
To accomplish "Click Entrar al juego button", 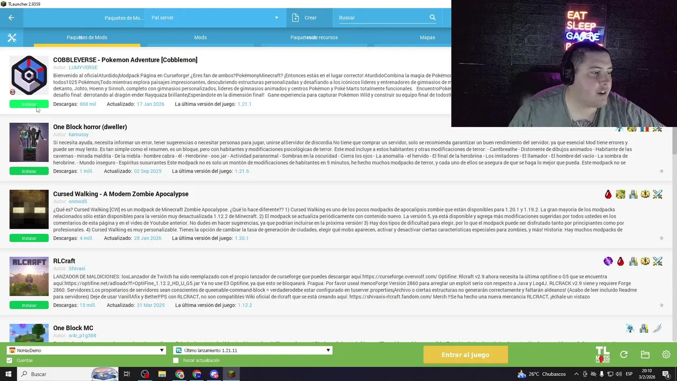I will (x=465, y=355).
